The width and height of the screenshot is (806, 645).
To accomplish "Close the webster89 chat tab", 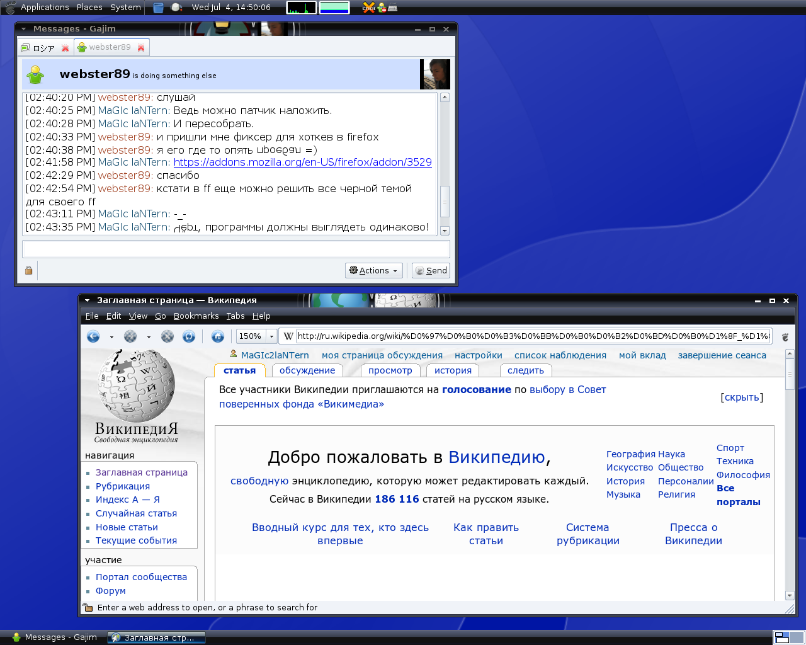I will coord(141,47).
